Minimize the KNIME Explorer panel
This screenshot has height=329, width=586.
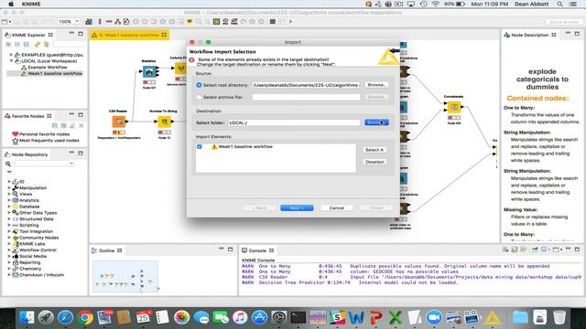click(x=71, y=34)
